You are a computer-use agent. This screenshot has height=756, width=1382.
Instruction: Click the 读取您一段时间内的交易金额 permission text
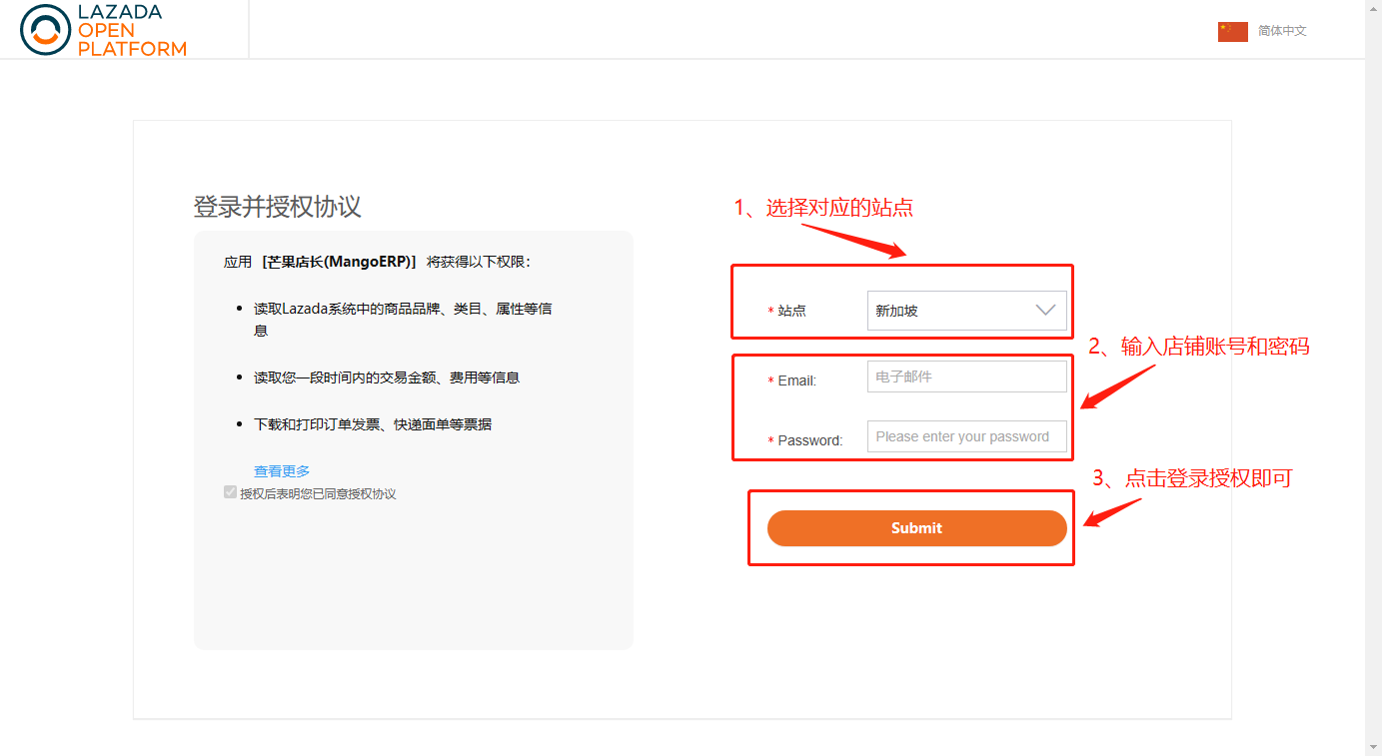click(387, 378)
